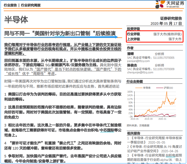
Task: Click the '行业评级' label
Action: pos(133,34)
